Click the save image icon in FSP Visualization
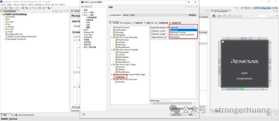Viewport: 279px width, 121px height. 214,16
